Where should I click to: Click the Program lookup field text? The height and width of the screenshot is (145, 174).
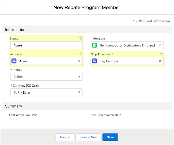point(127,45)
